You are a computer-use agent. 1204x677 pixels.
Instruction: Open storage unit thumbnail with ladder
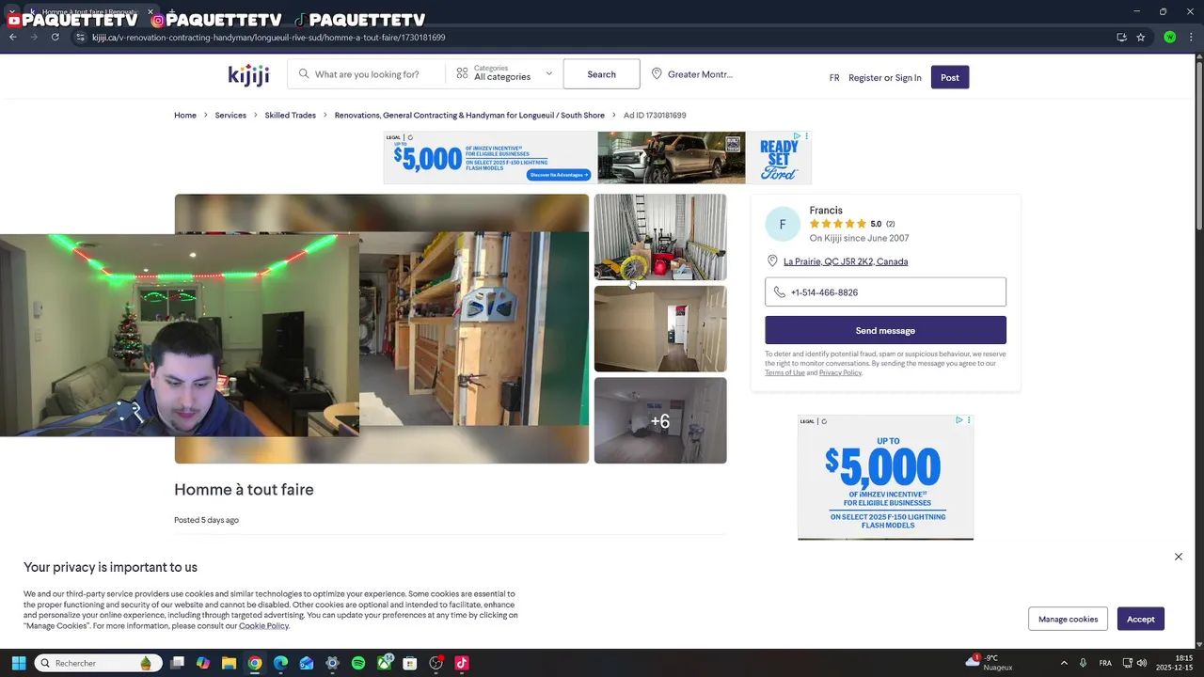tap(660, 237)
